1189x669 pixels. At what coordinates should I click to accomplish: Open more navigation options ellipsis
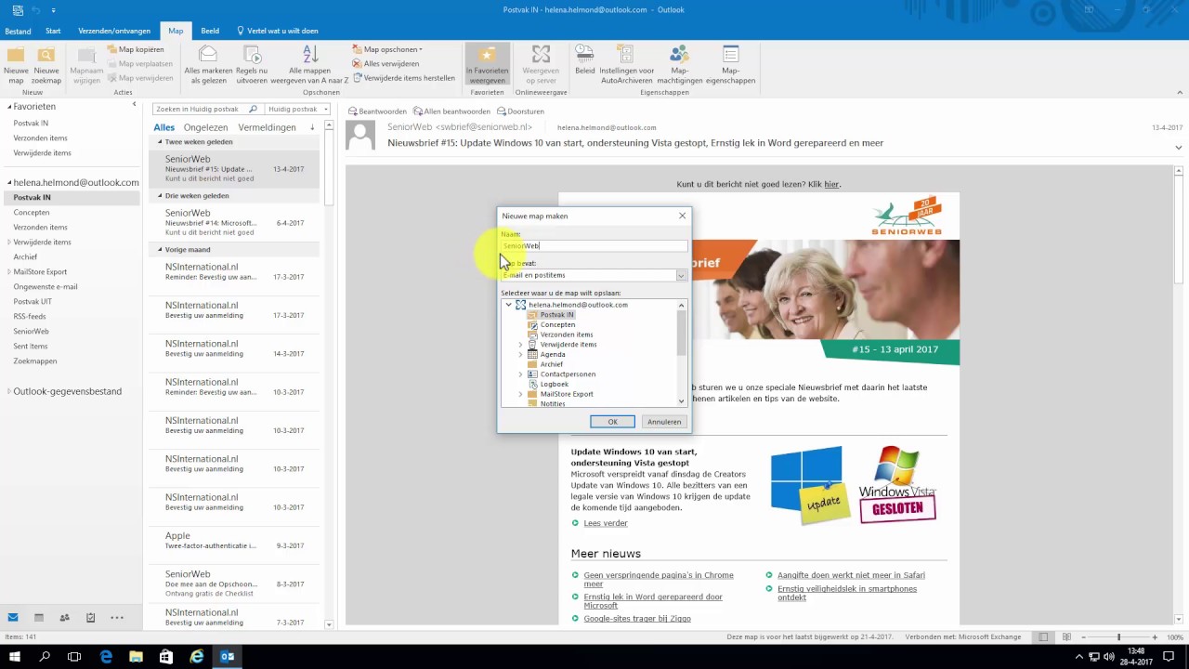[x=117, y=617]
